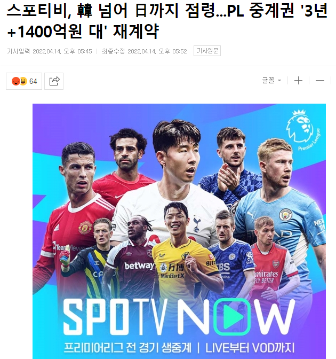Click the Manchester City badge on sky-blue shirt
The image size is (336, 359).
(x=285, y=215)
